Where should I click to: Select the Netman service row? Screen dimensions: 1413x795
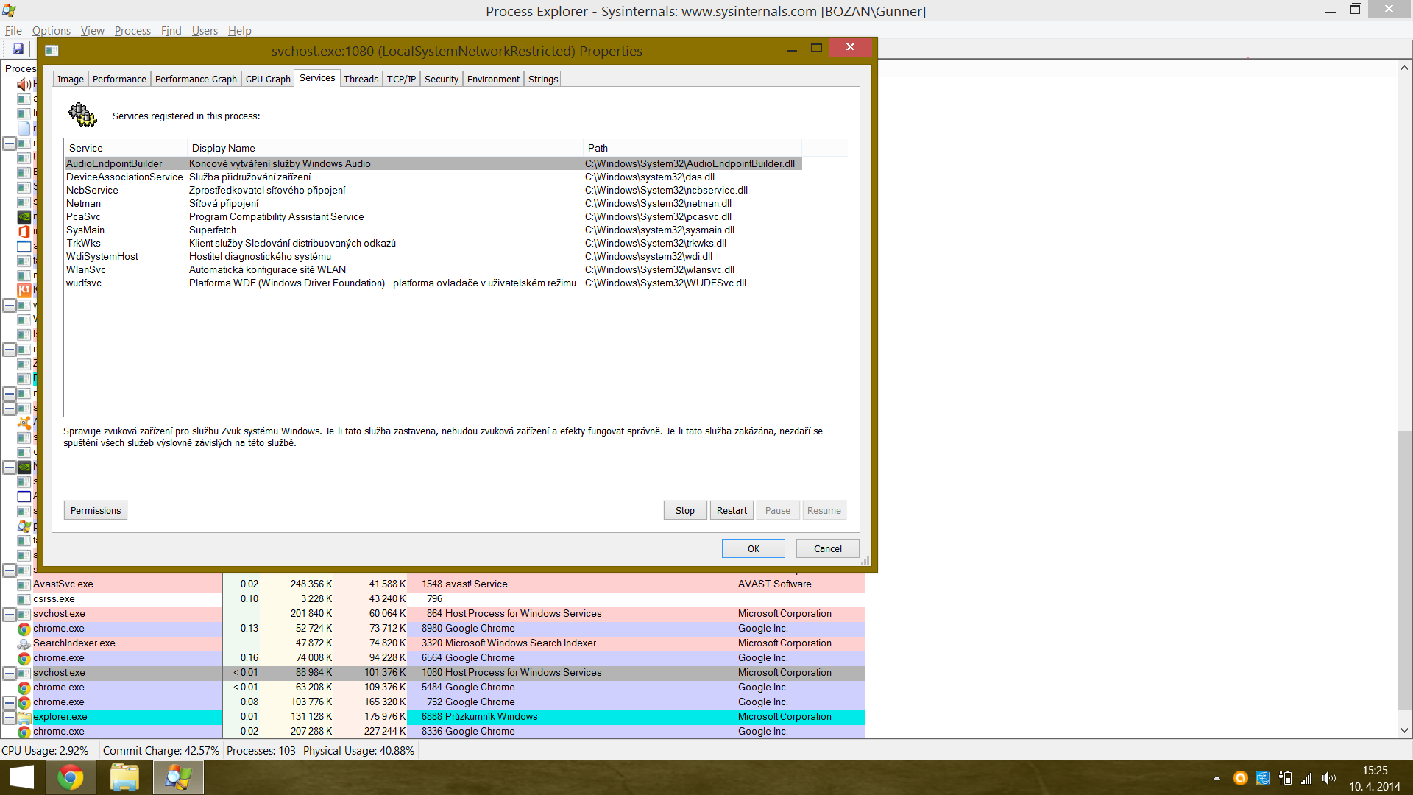(x=433, y=203)
